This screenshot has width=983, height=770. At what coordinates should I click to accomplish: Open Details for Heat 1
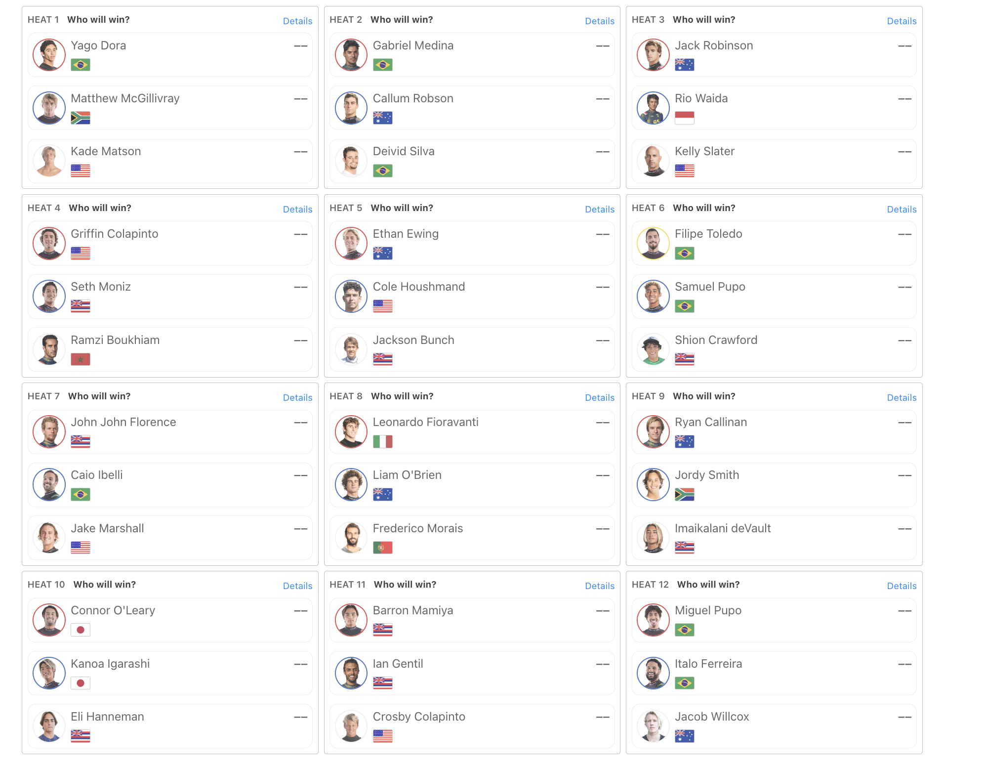click(x=297, y=21)
